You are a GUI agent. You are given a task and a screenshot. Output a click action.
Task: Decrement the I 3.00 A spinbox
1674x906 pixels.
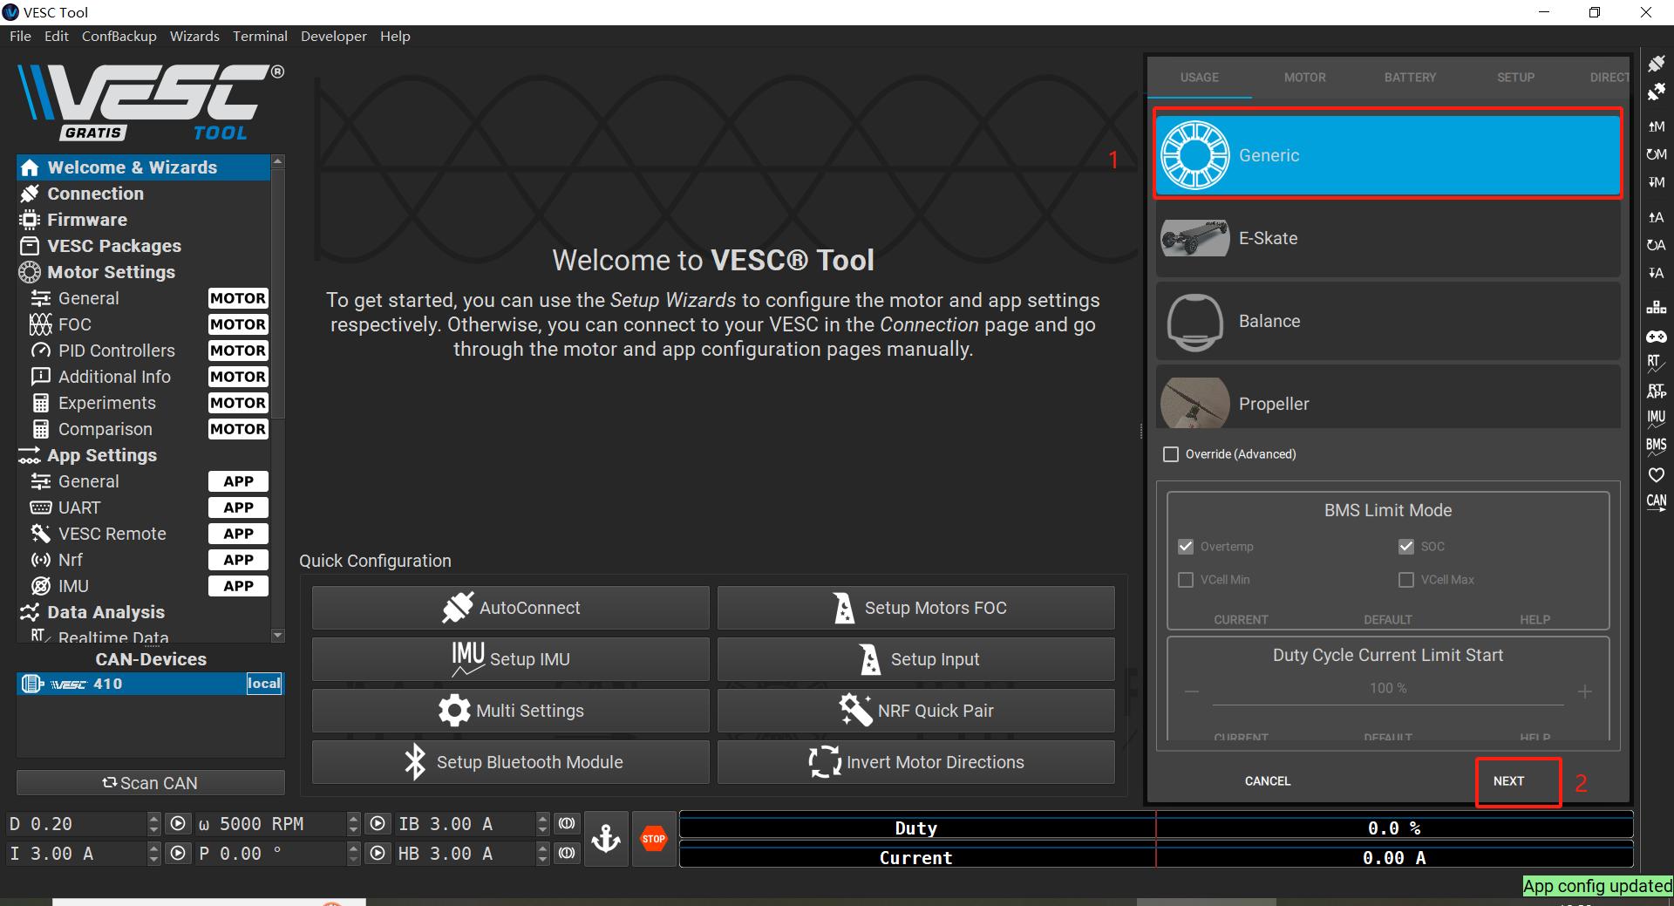click(x=154, y=859)
